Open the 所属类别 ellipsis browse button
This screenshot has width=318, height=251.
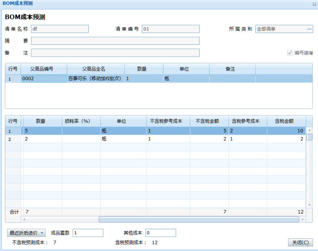click(x=309, y=29)
